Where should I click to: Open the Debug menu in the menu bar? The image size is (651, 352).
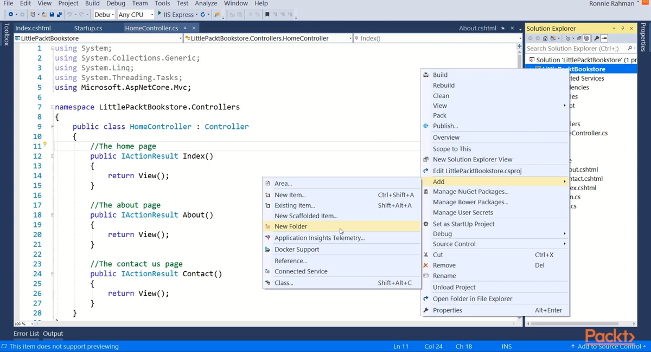point(116,3)
